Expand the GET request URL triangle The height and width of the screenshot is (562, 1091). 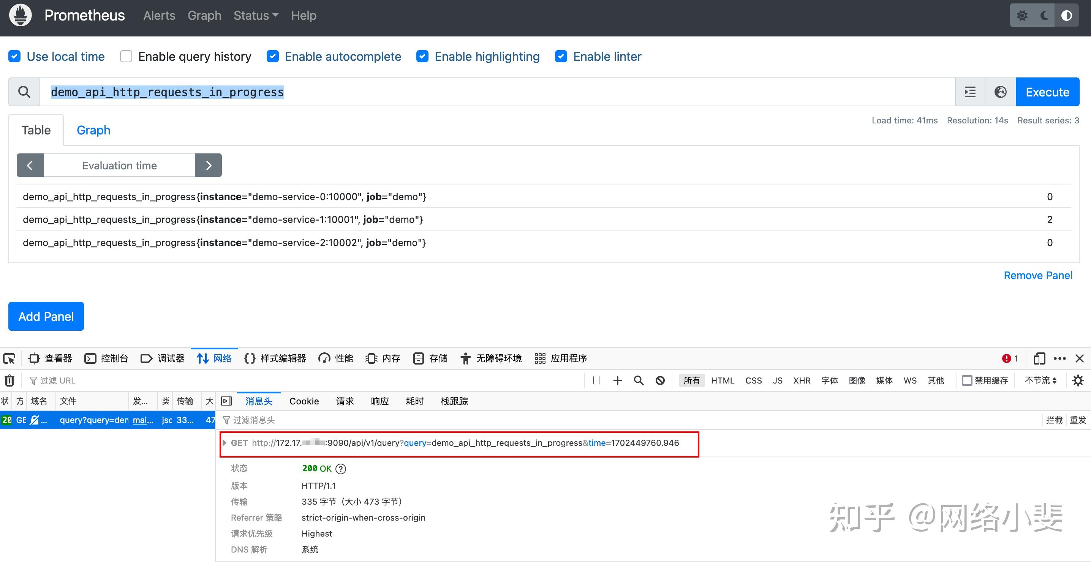[225, 442]
